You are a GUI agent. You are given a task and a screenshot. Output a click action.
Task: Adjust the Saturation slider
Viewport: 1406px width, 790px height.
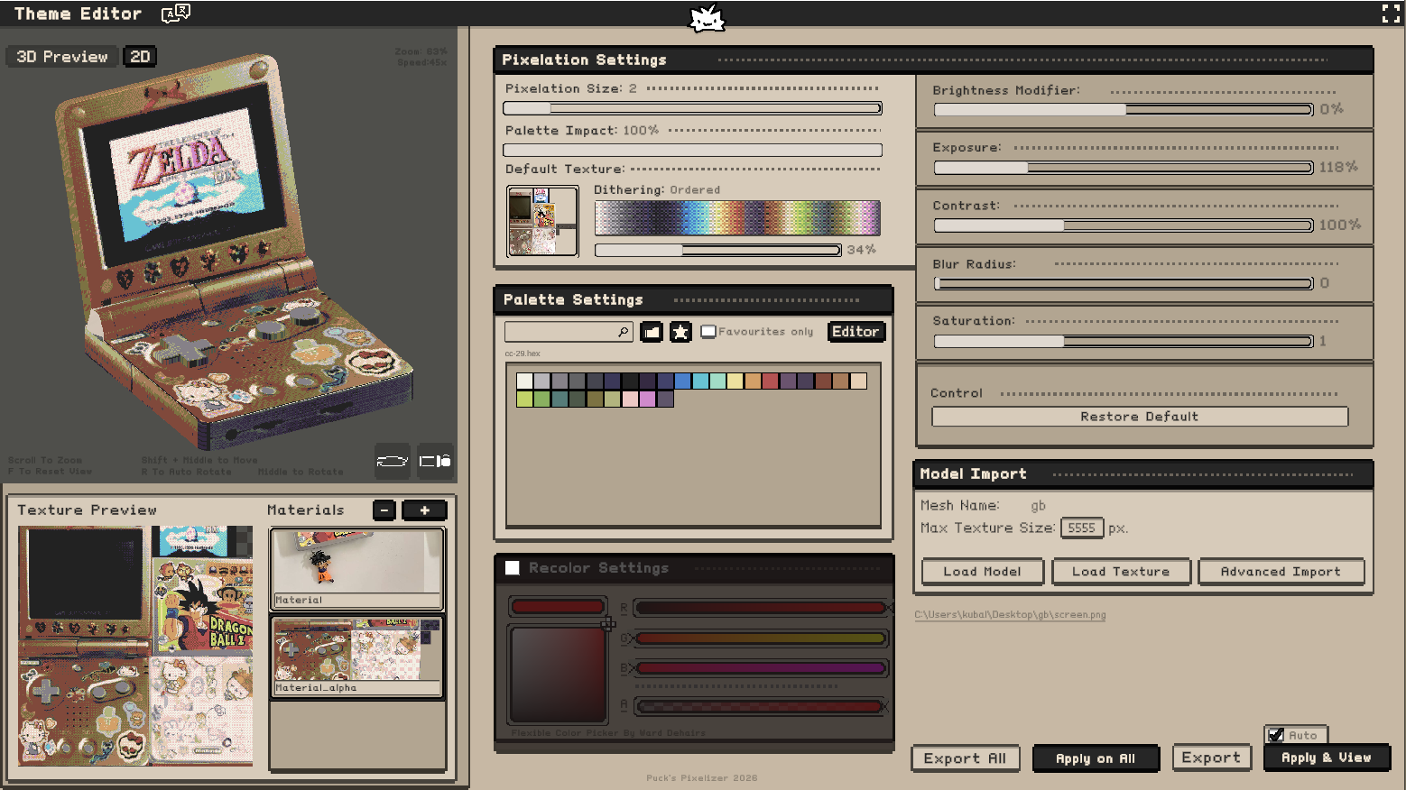tap(1124, 341)
